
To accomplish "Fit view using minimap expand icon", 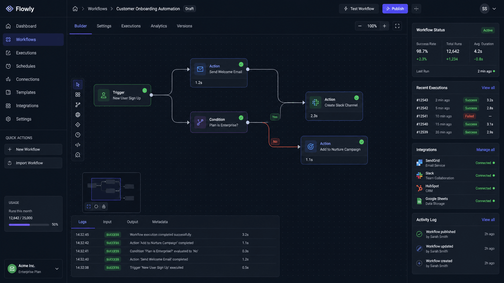I will (x=89, y=207).
